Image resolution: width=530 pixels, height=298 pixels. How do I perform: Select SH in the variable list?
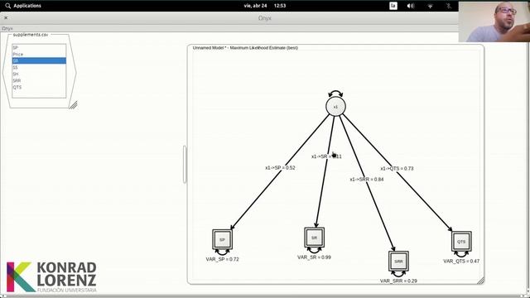pyautogui.click(x=39, y=74)
